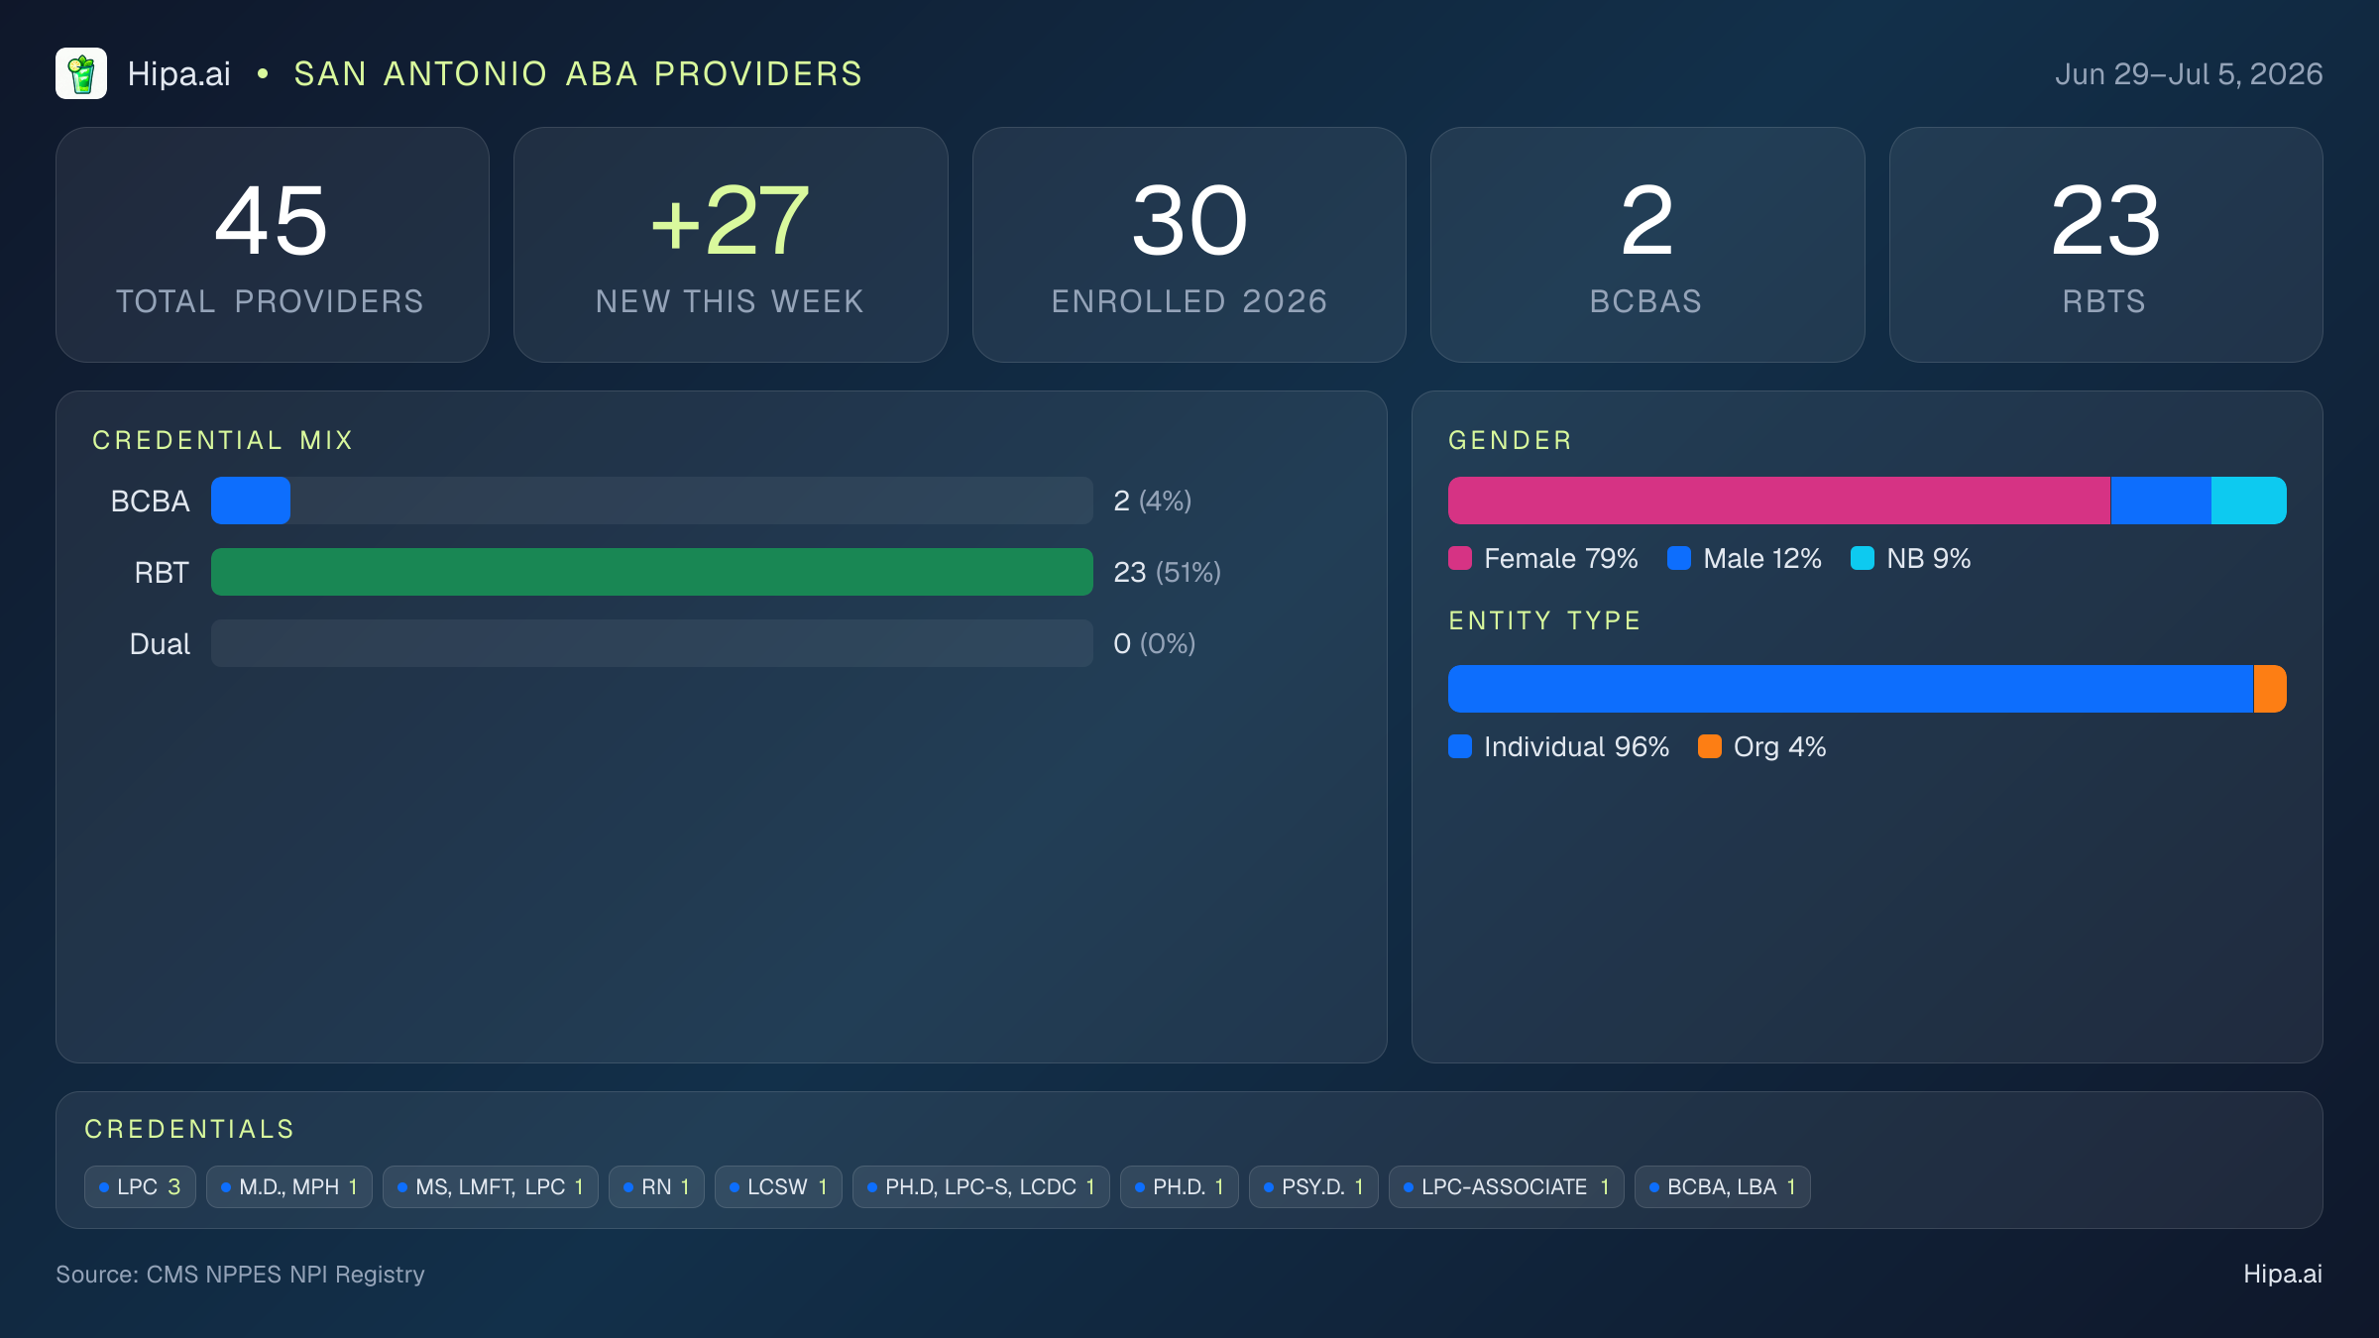Viewport: 2379px width, 1338px height.
Task: Click the Jun 29–Jul 5, 2026 date range
Action: click(x=2189, y=73)
